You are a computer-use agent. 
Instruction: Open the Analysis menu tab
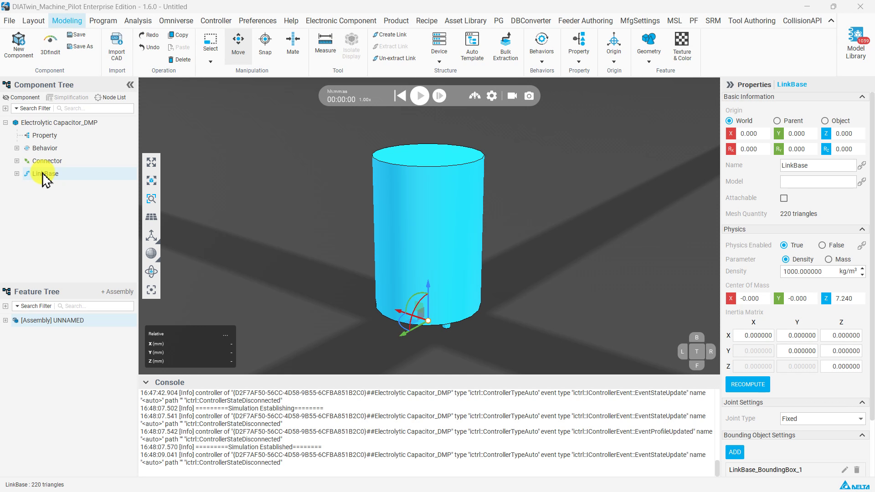(x=138, y=20)
